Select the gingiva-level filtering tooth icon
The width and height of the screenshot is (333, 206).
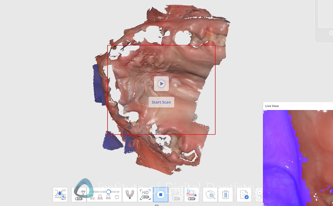[100, 196]
